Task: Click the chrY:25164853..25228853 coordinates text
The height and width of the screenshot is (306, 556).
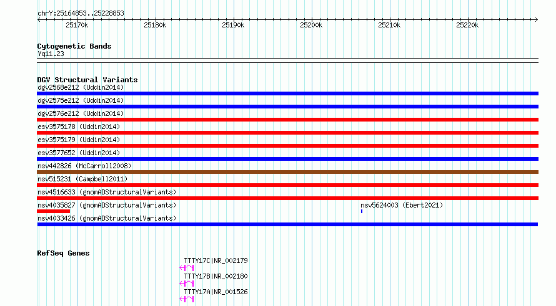Action: pos(81,14)
